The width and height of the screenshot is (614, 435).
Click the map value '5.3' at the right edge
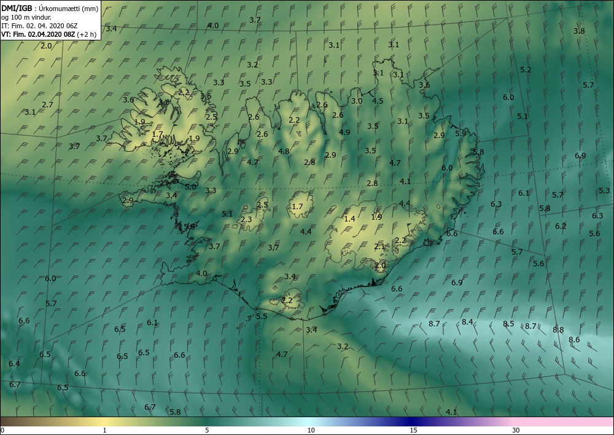pos(604,191)
